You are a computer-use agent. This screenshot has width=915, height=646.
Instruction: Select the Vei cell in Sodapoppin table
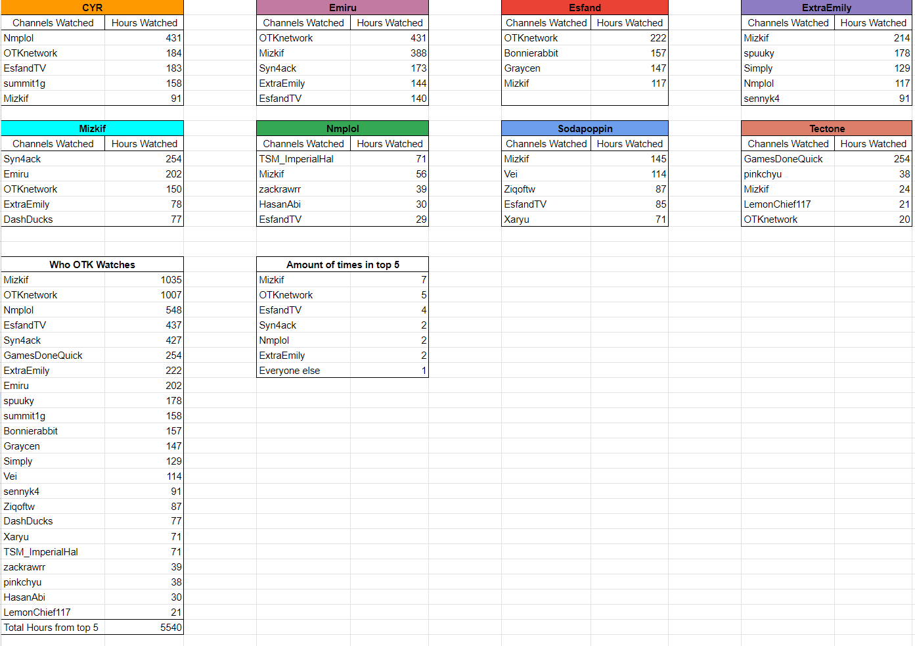(546, 173)
